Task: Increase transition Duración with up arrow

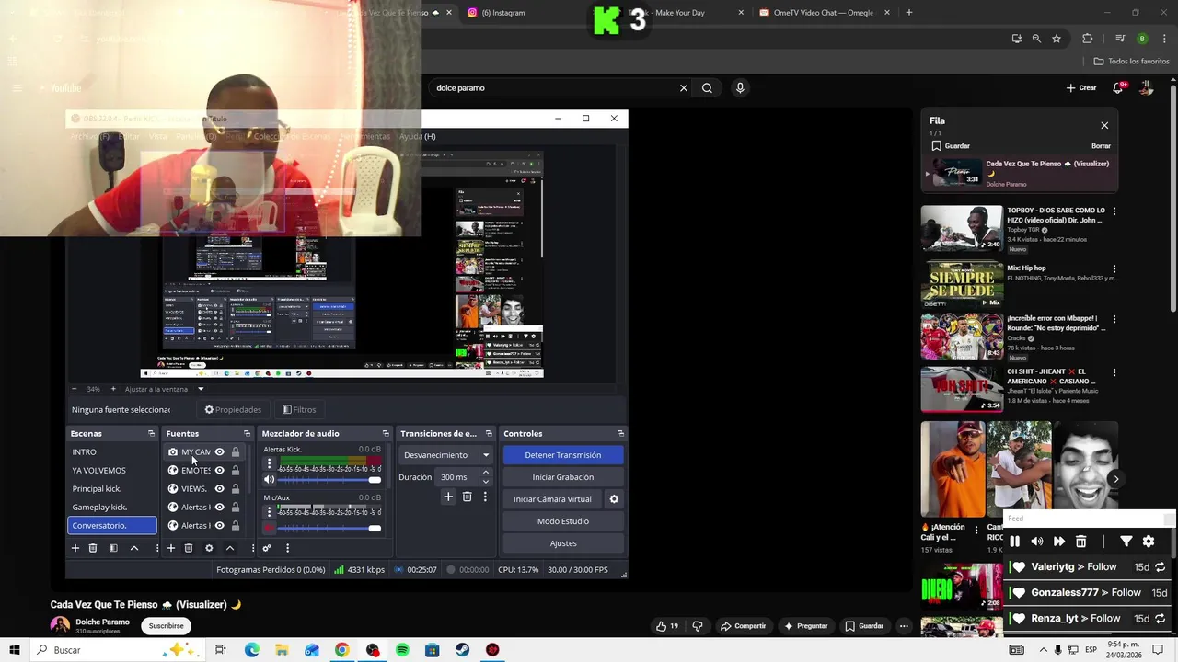Action: tap(486, 473)
